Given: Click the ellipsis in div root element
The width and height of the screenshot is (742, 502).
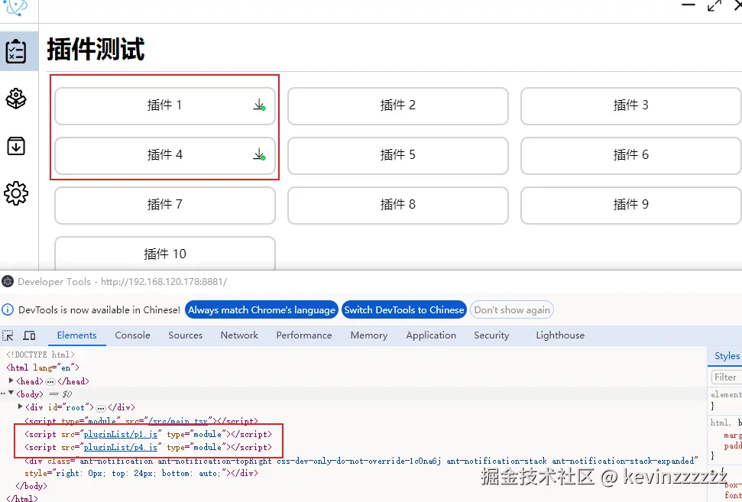Looking at the screenshot, I should (101, 408).
